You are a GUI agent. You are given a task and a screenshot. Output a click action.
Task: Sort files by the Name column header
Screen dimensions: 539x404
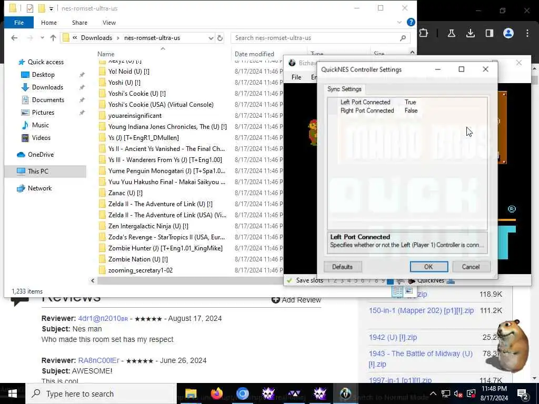[x=105, y=54]
